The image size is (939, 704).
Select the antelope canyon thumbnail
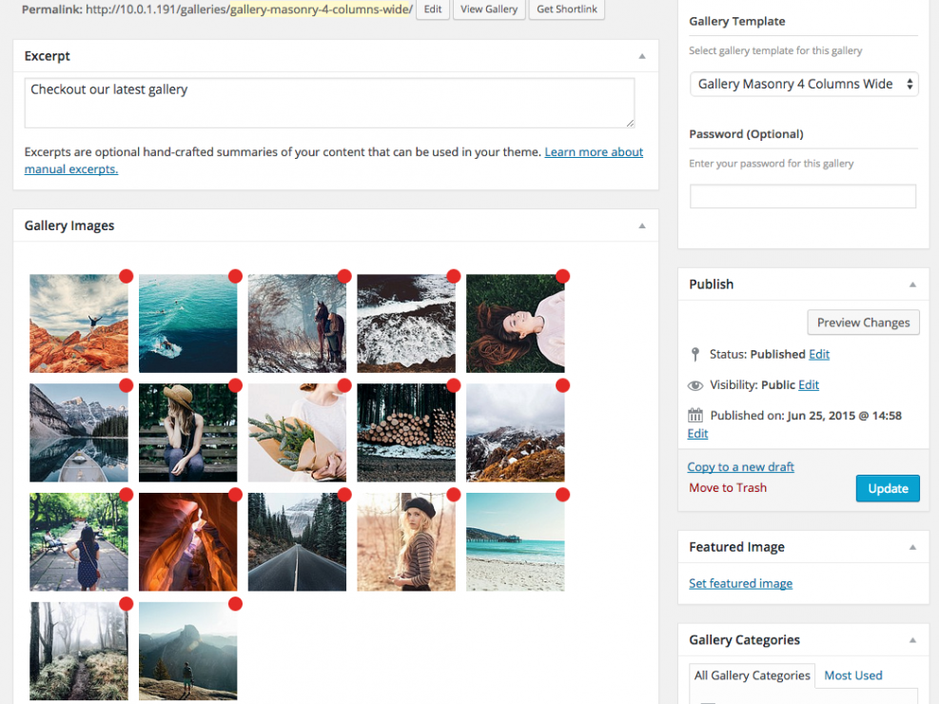click(188, 541)
